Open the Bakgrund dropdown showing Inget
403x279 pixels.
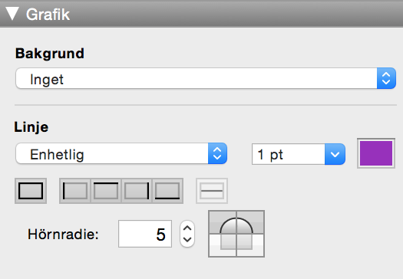click(206, 78)
